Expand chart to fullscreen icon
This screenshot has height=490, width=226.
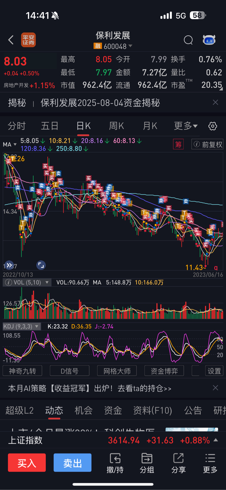pyautogui.click(x=41, y=265)
